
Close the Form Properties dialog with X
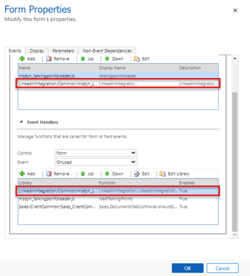(x=235, y=10)
